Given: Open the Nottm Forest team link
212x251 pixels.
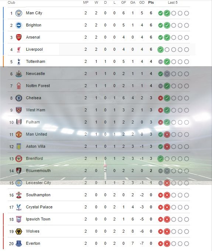Looking at the screenshot, I should 38,86.
